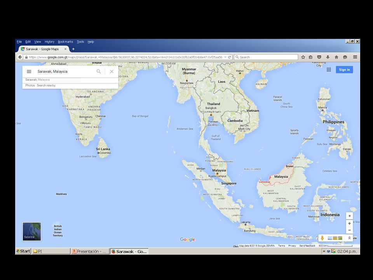Screen dimensions: 373x280
Task: Reload the page with refresh icon
Action: [229, 57]
